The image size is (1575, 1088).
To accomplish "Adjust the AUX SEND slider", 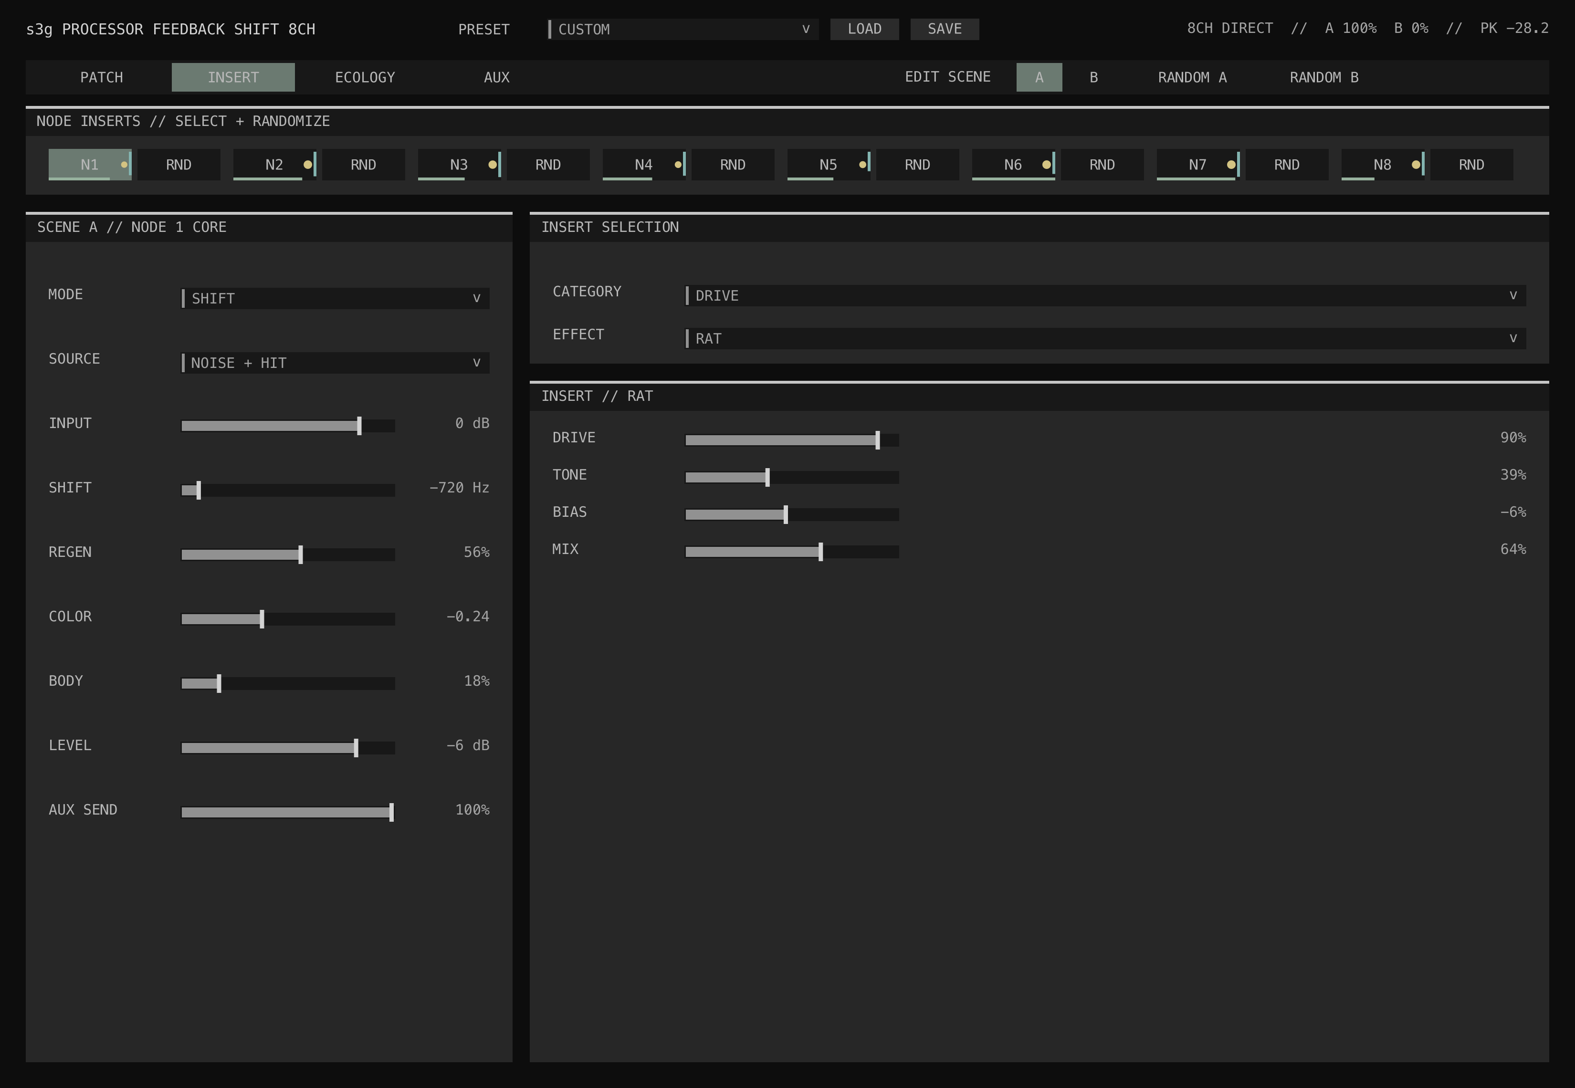I will coord(288,813).
